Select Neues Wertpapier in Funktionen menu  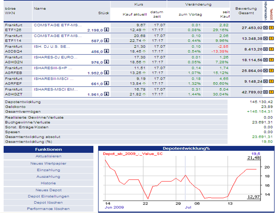click(x=48, y=163)
